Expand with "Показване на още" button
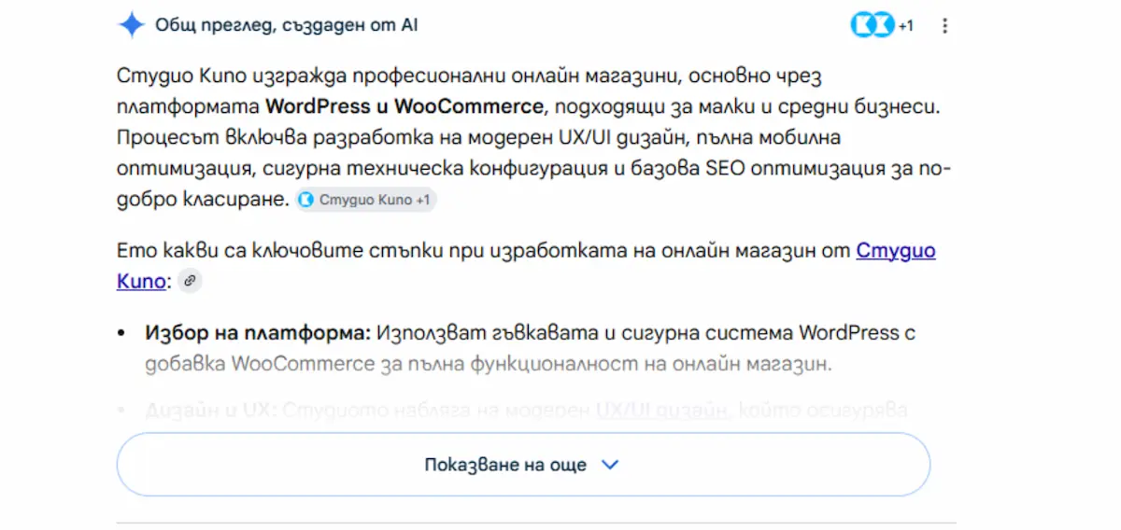Screen dimensions: 1121x530 pyautogui.click(x=523, y=464)
